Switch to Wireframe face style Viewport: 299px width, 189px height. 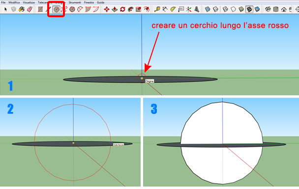(x=225, y=9)
